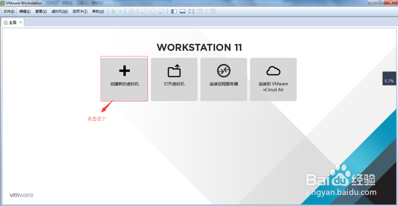The width and height of the screenshot is (398, 206).
Task: Click the console view icon in toolbar
Action: point(213,12)
